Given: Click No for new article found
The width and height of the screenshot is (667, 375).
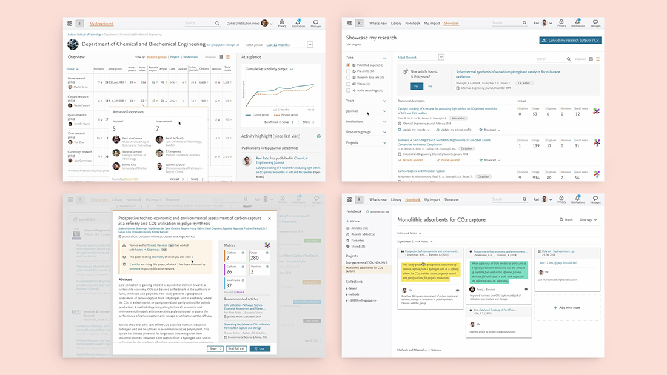Looking at the screenshot, I should (x=430, y=86).
